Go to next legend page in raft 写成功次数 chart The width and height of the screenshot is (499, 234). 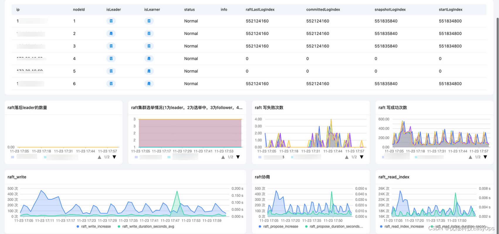485,157
